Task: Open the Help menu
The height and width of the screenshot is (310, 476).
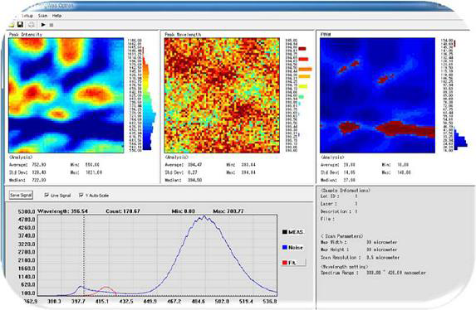Action: click(56, 16)
